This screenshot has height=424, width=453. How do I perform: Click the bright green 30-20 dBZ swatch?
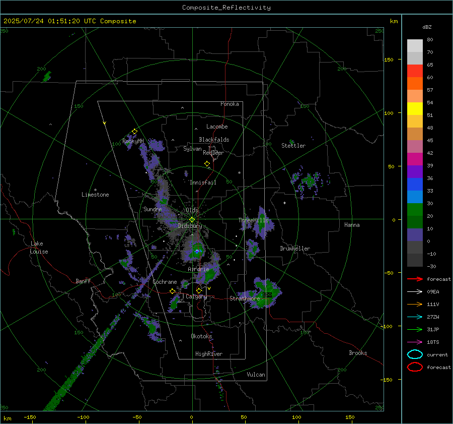pos(415,210)
